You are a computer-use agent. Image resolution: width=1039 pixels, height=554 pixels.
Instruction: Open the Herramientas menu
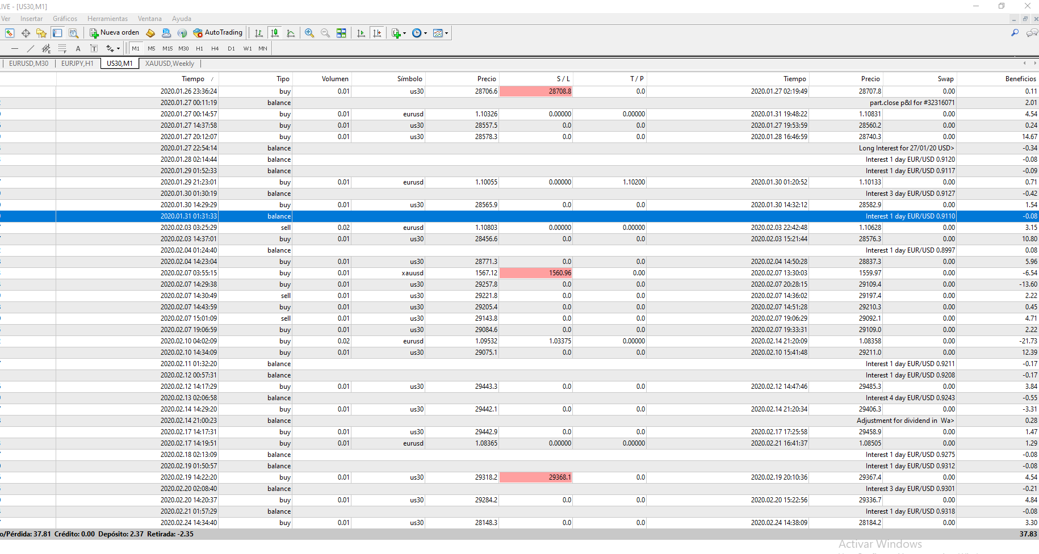tap(107, 19)
